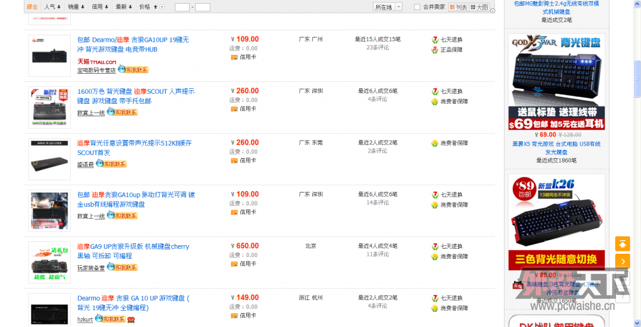
Task: Open thumbnail of the ¥149.00 Hangzhou listing
Action: point(49,310)
